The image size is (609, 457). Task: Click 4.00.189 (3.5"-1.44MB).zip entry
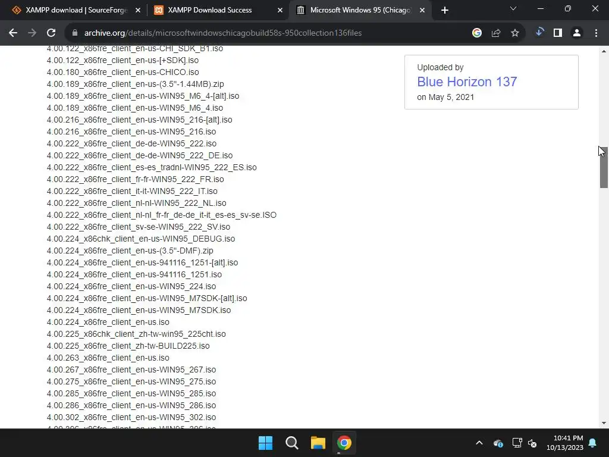coord(135,84)
